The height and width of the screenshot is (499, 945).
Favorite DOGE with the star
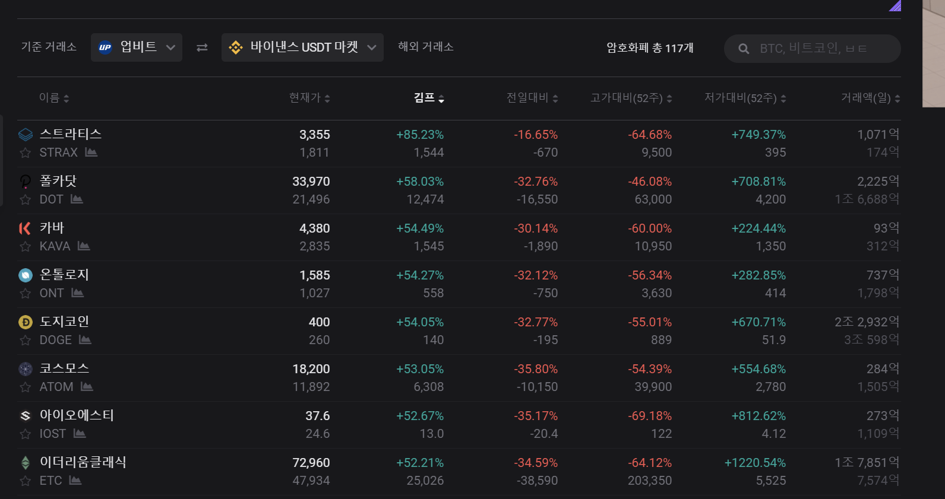tap(26, 341)
